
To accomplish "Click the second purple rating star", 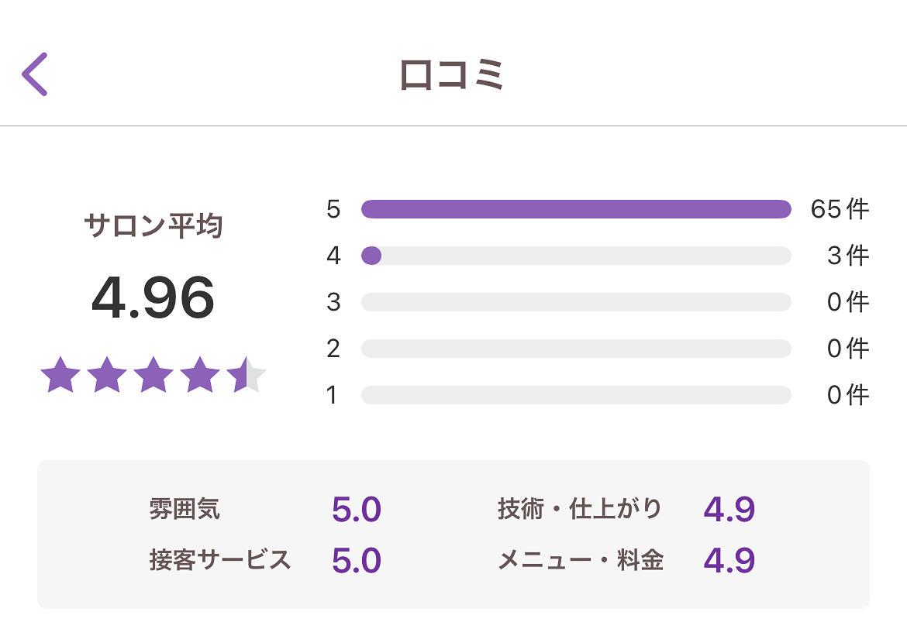I will [107, 376].
